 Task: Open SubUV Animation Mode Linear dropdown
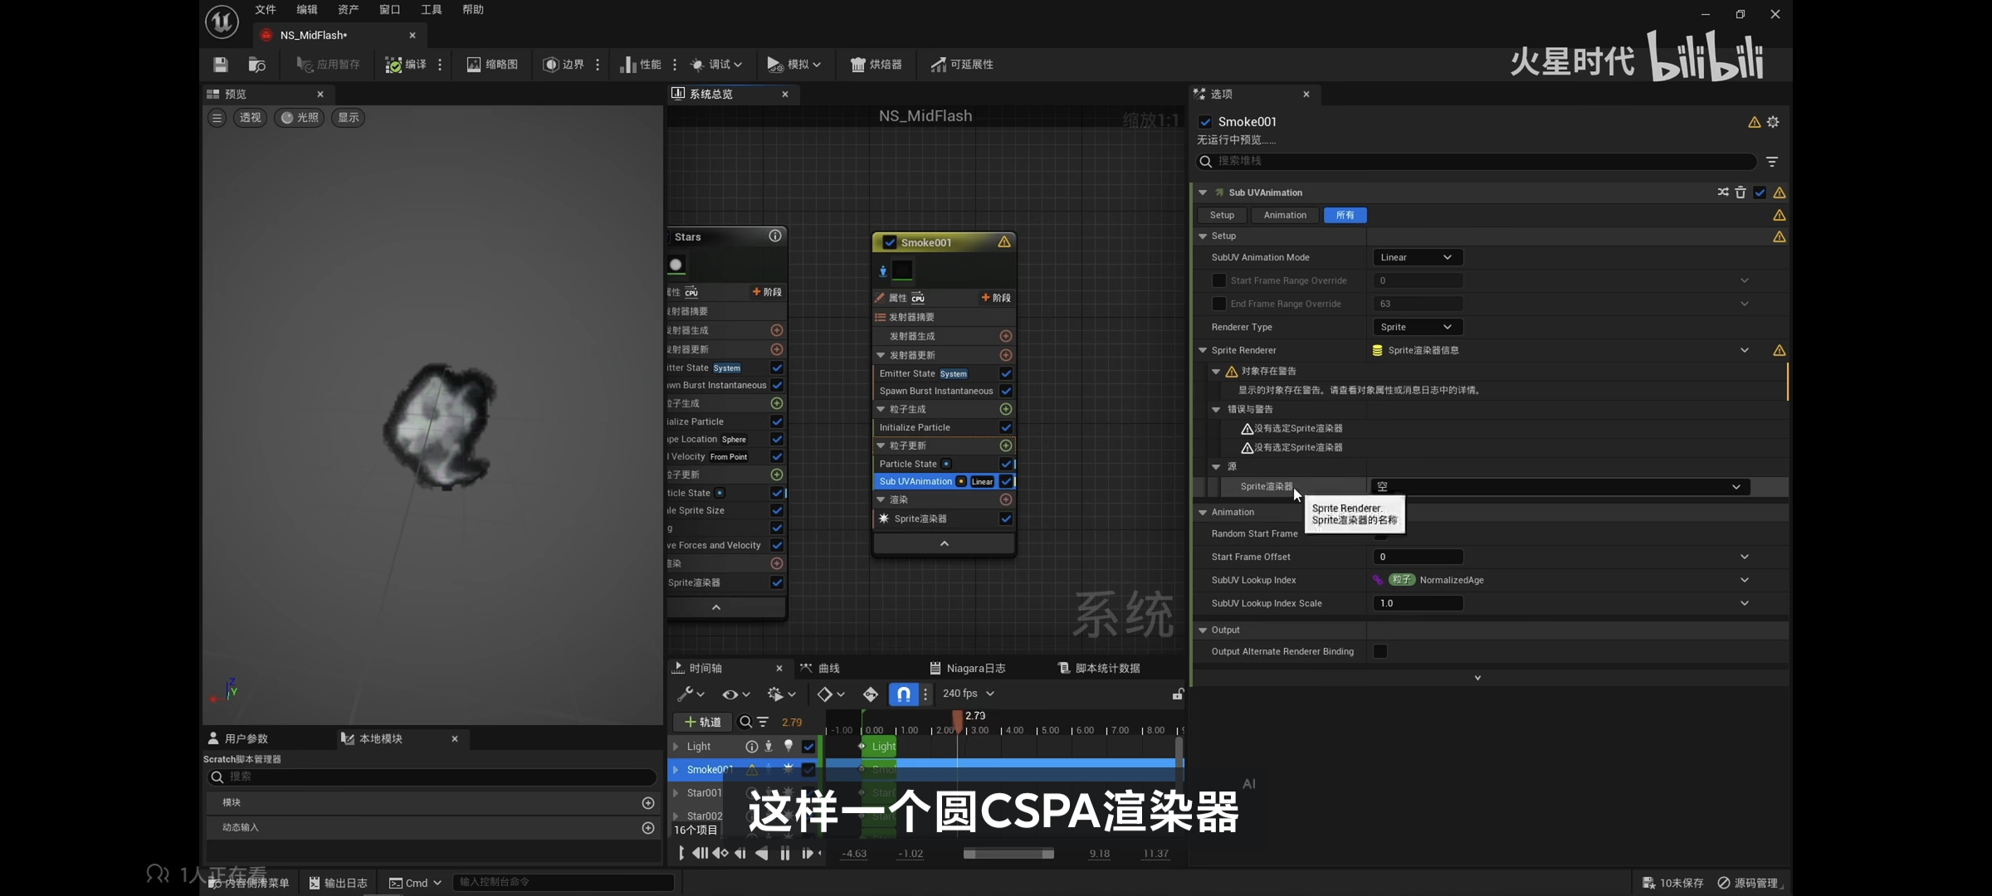pyautogui.click(x=1416, y=257)
